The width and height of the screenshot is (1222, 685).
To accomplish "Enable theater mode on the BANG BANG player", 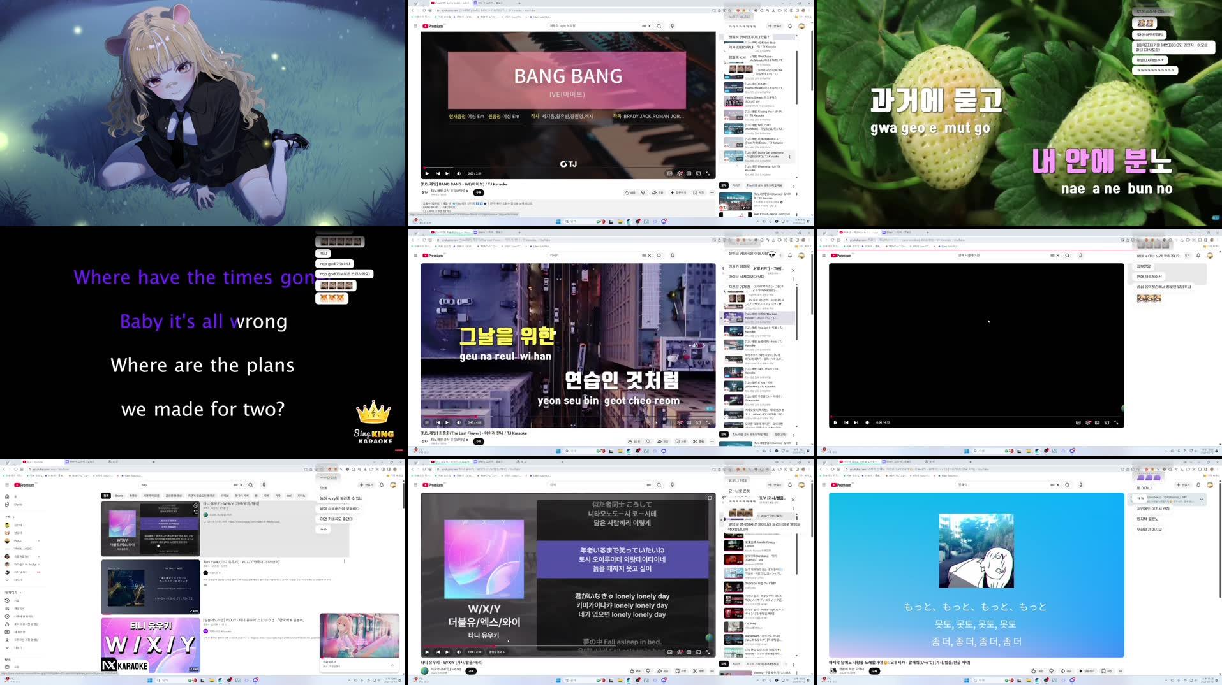I will pos(698,173).
